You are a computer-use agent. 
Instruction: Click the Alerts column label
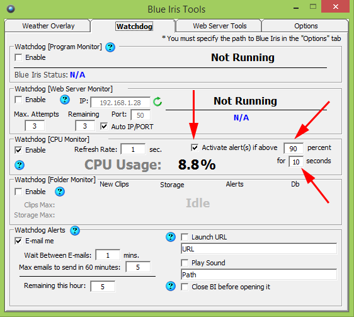pos(234,184)
